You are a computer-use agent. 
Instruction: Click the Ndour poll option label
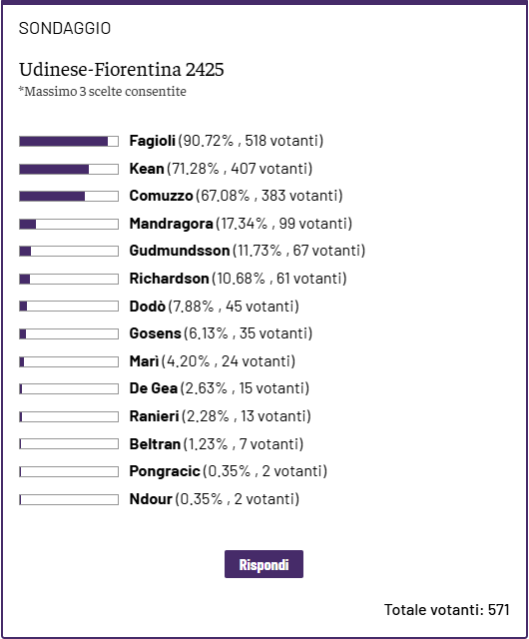tap(215, 499)
